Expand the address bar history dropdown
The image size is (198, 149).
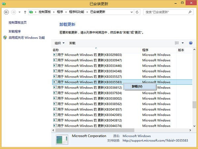132,12
